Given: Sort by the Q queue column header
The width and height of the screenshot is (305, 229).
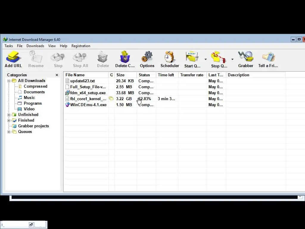Looking at the screenshot, I should (111, 75).
